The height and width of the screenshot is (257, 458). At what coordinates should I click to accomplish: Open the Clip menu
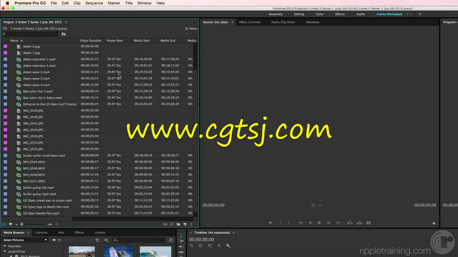[77, 3]
